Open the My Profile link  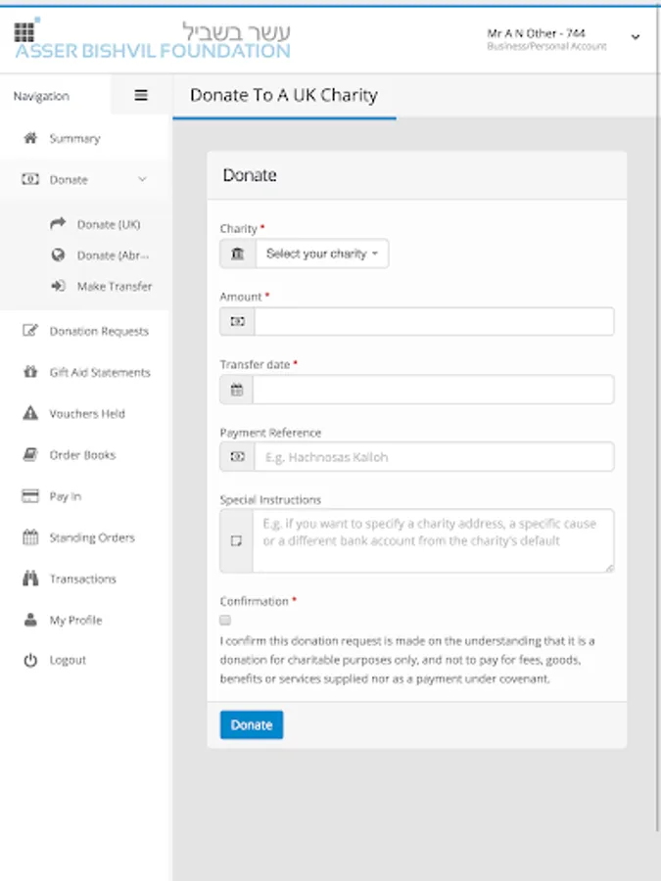75,621
